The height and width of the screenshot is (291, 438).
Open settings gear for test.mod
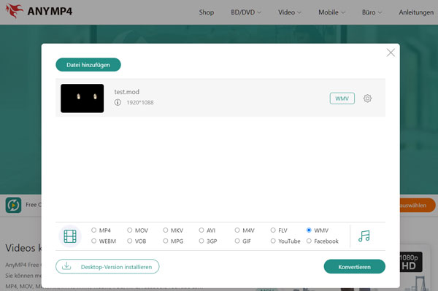pos(367,98)
